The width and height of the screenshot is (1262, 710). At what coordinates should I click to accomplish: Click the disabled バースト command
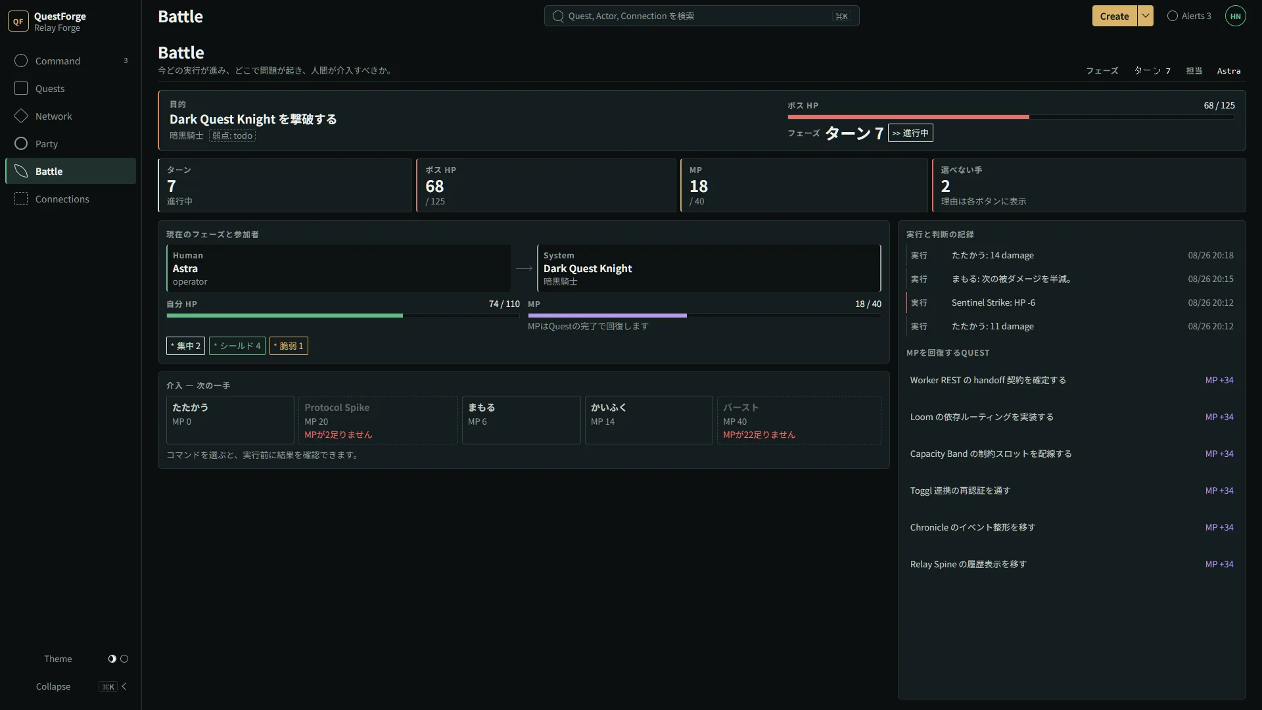(799, 419)
